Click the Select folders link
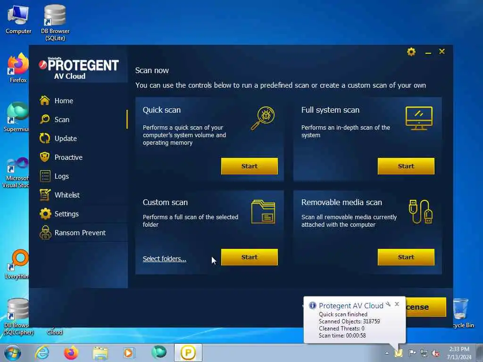483x362 pixels. tap(165, 259)
